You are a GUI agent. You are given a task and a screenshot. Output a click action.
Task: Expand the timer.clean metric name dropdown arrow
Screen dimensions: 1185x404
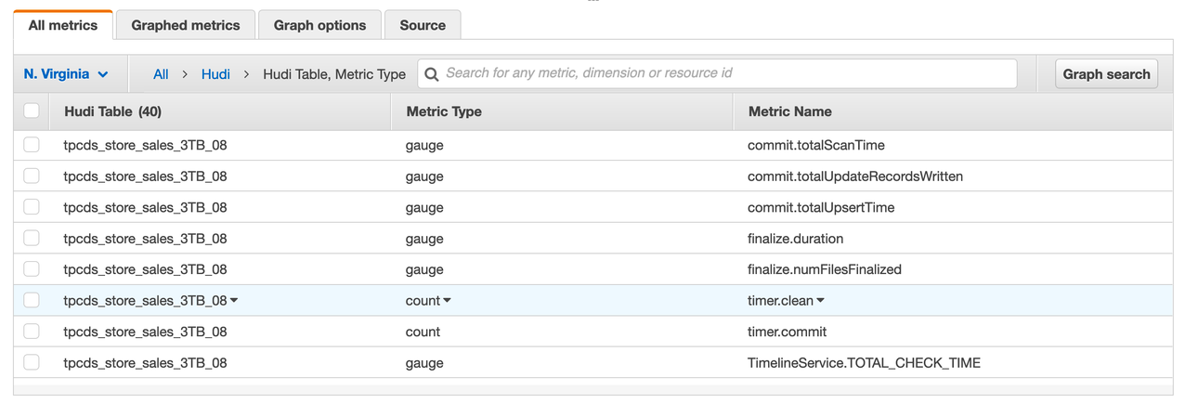click(x=821, y=301)
